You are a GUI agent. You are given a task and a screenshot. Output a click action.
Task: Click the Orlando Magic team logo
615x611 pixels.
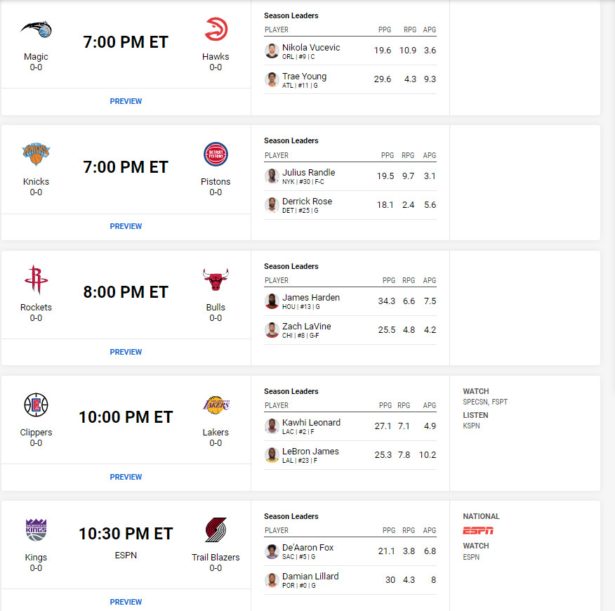click(x=36, y=29)
